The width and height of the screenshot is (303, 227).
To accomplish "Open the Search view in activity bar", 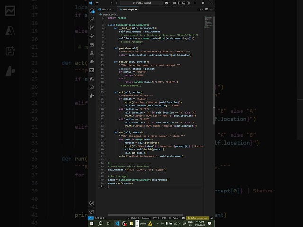I will point(92,19).
